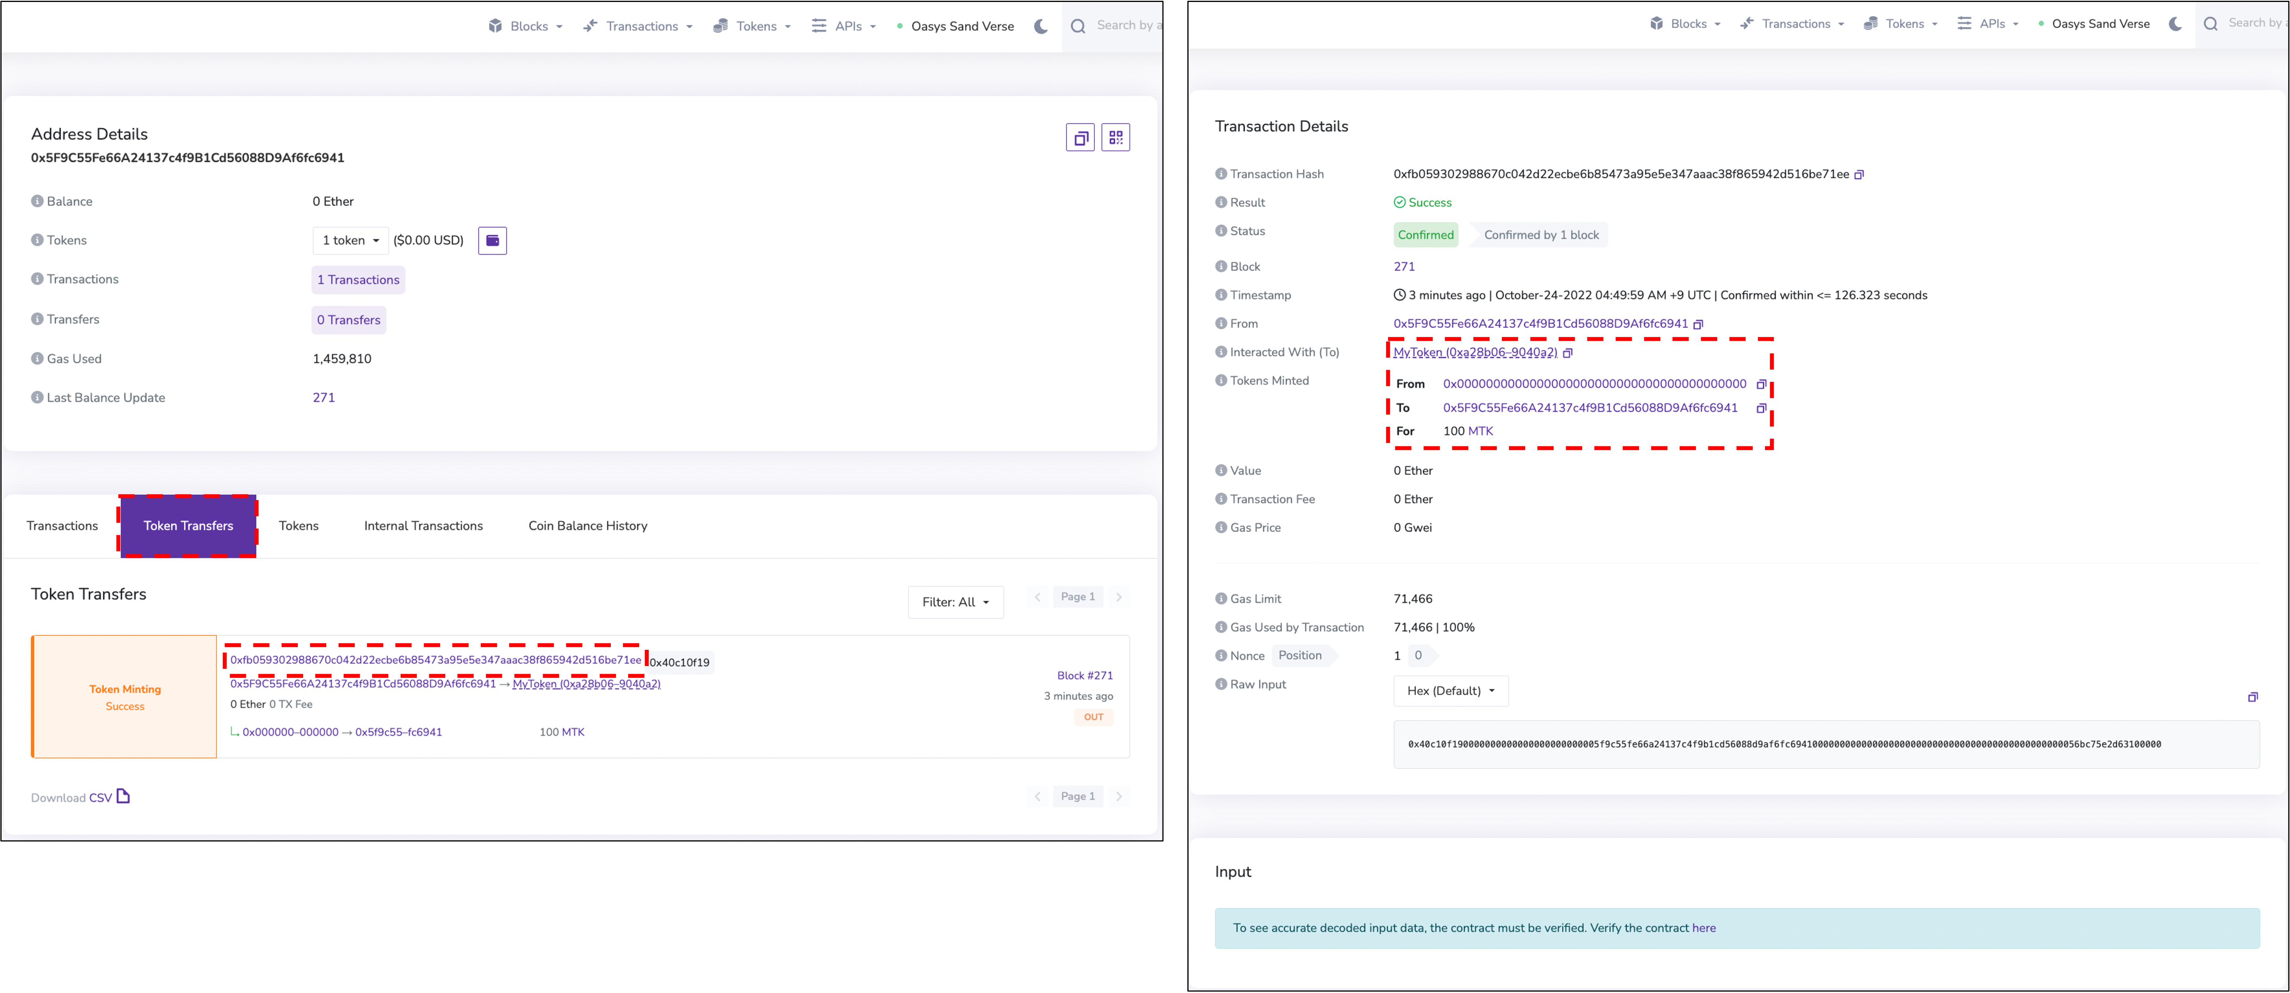The height and width of the screenshot is (993, 2290).
Task: Info icon beside Gas Used label
Action: (x=37, y=359)
